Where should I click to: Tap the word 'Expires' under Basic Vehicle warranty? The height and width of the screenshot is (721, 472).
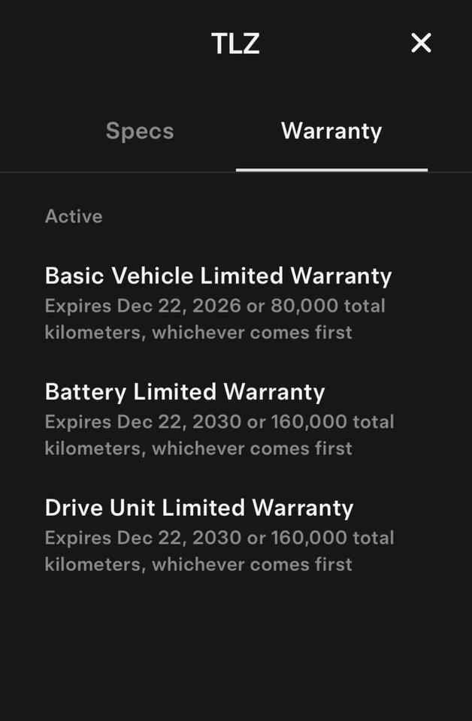[x=77, y=306]
